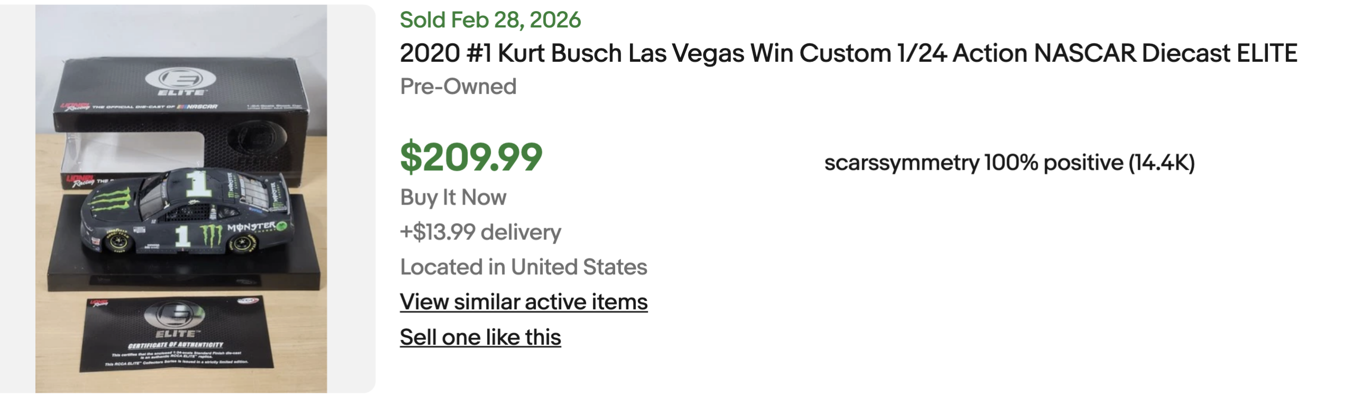Viewport: 1354px width, 397px height.
Task: Open the Kurt Busch diecast listing title
Action: pos(848,53)
